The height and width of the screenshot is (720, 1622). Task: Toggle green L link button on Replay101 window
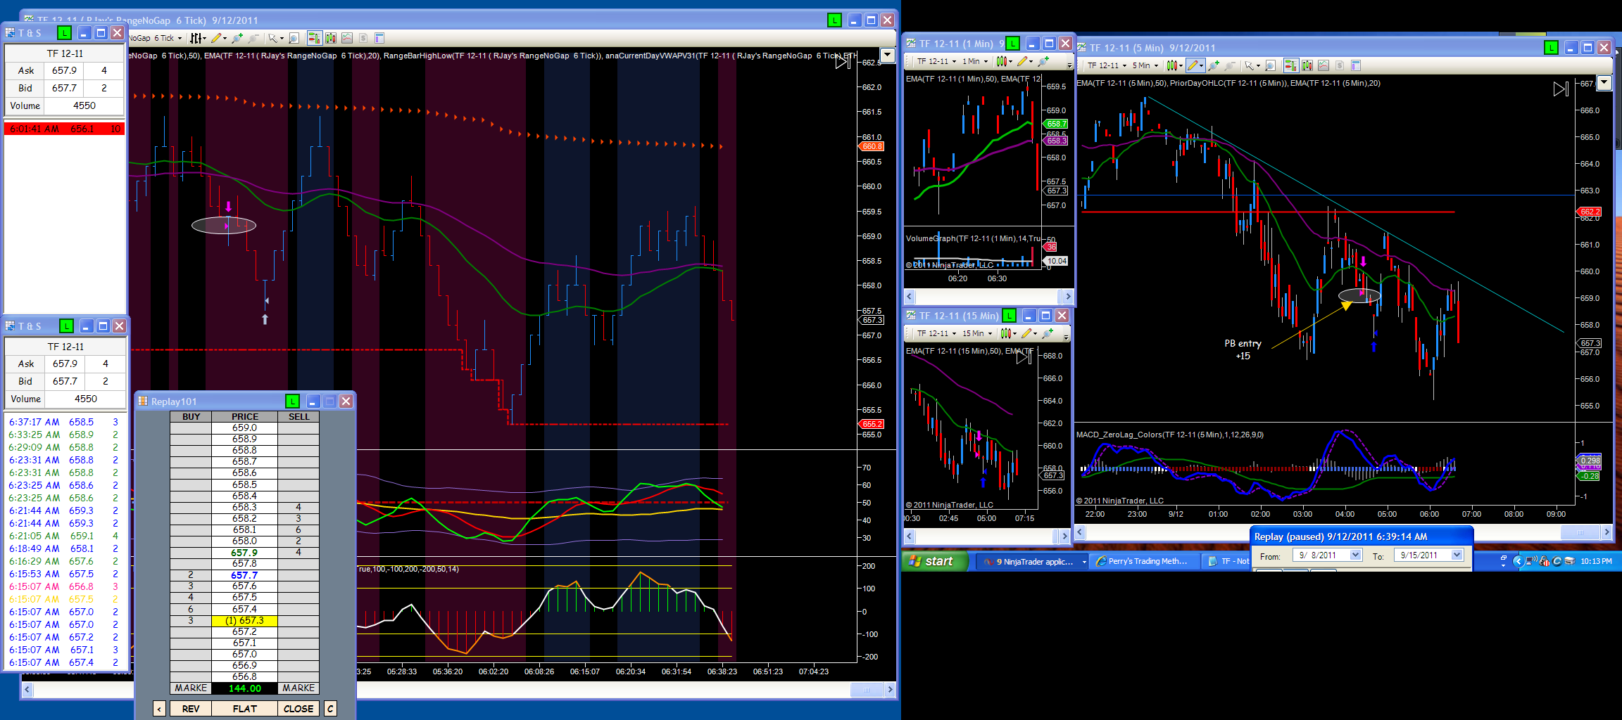coord(292,401)
